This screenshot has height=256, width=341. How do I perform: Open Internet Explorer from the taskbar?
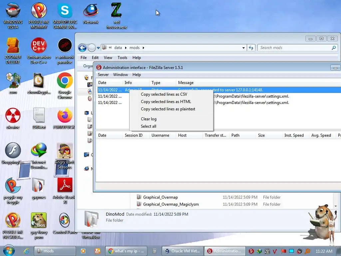pos(26,251)
